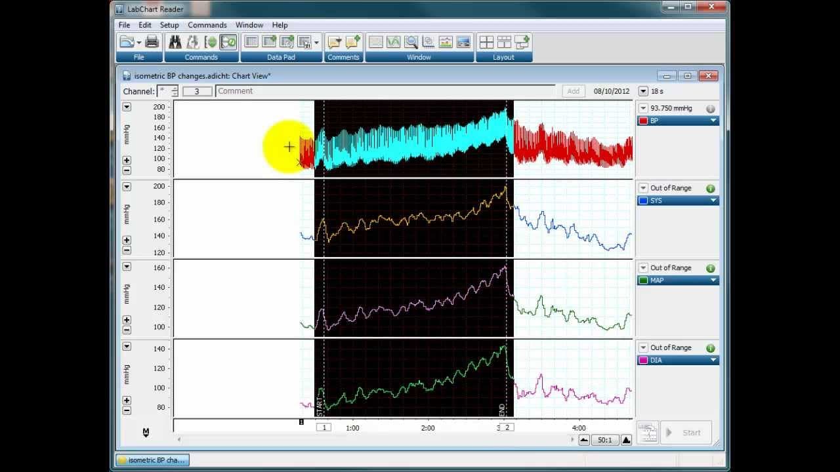840x472 pixels.
Task: Expand the BP channel name dropdown
Action: [713, 121]
